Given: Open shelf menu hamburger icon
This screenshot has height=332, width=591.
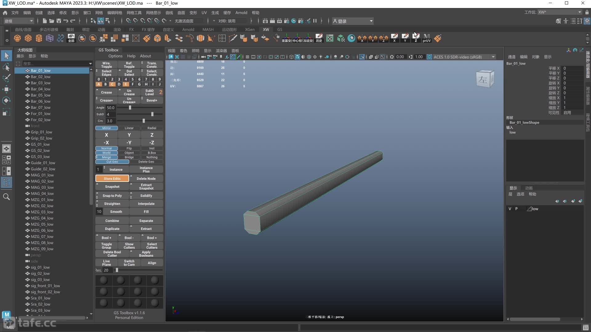Looking at the screenshot, I should tap(7, 30).
